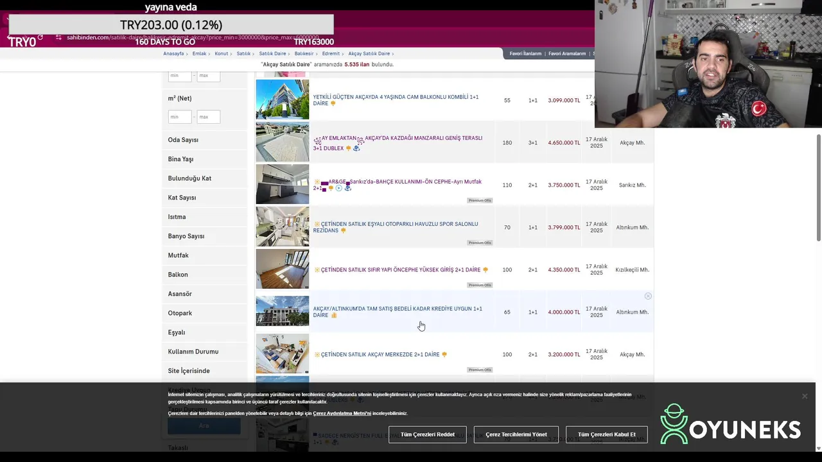Open ÇETİNDEN SATILIK AKÇAY MERKEZDE title
Screen dimensions: 822x462
tap(380, 355)
